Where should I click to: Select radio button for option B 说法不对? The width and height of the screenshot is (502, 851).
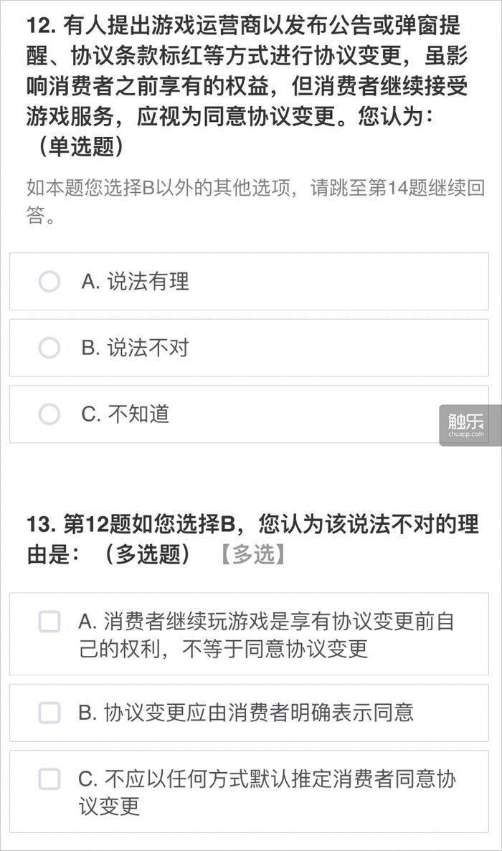point(49,348)
